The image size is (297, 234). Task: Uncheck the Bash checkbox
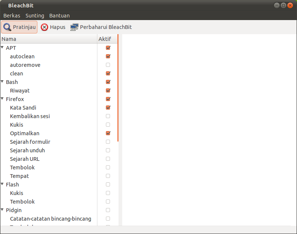click(108, 82)
